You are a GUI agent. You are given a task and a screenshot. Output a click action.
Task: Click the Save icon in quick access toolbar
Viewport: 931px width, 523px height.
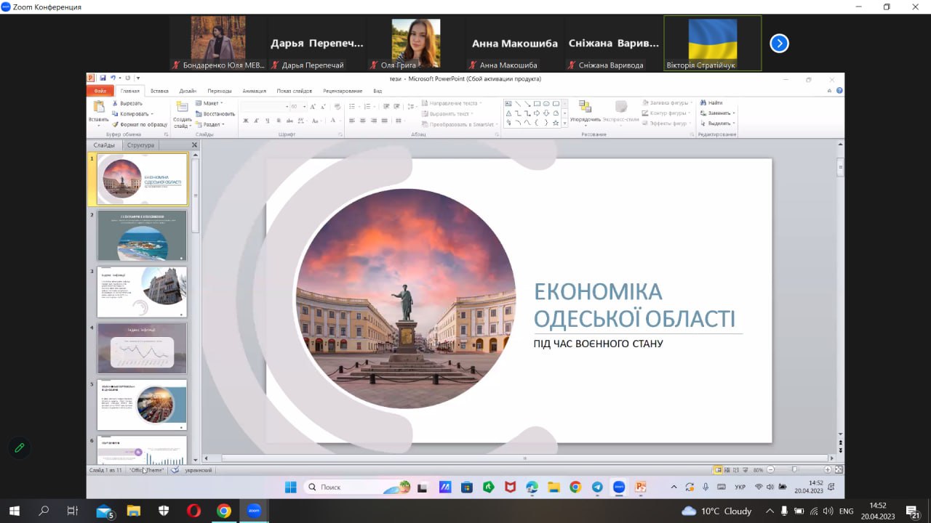coord(103,78)
